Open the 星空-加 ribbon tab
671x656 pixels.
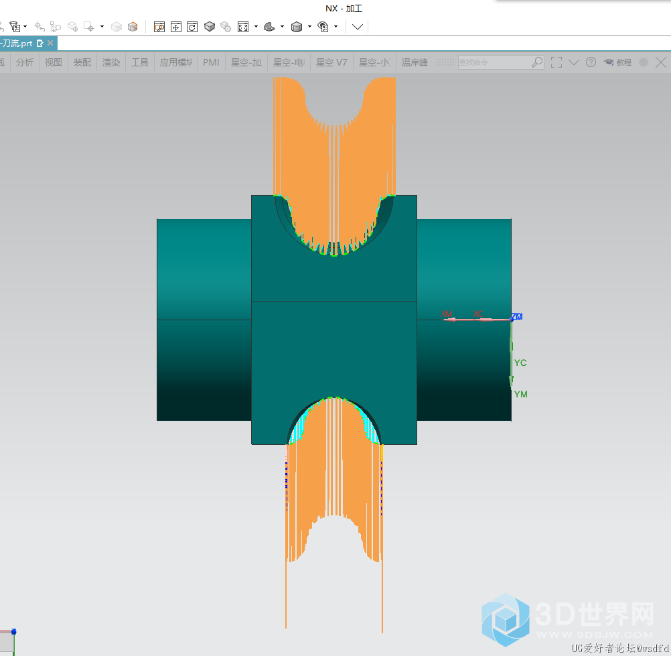[246, 62]
